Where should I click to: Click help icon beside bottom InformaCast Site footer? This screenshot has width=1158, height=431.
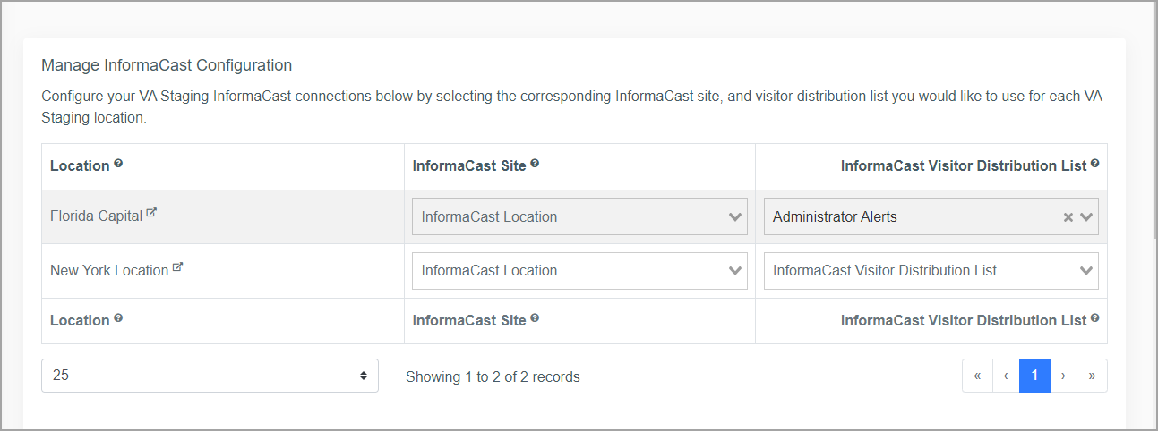point(535,319)
